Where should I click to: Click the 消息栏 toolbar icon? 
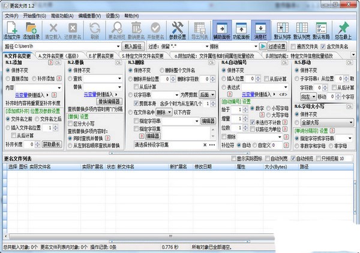tap(261, 27)
